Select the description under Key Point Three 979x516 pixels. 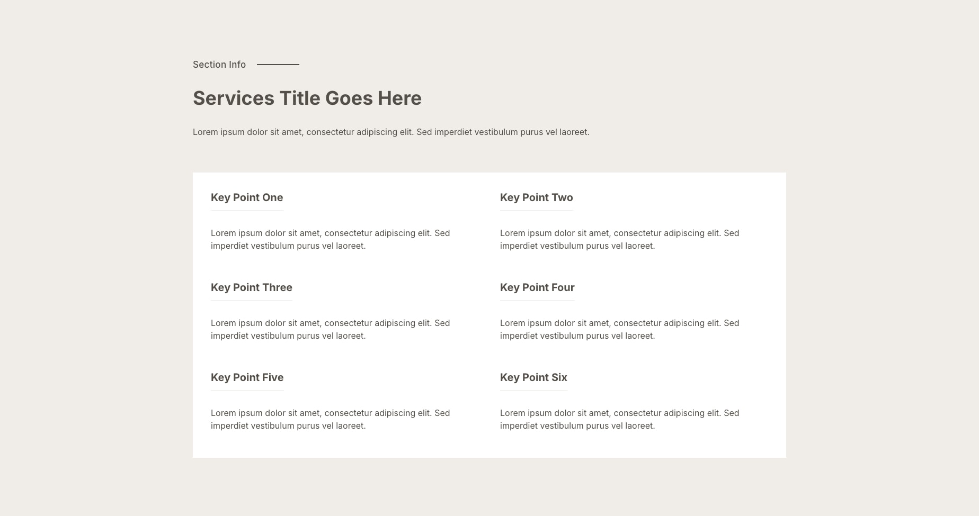coord(330,329)
